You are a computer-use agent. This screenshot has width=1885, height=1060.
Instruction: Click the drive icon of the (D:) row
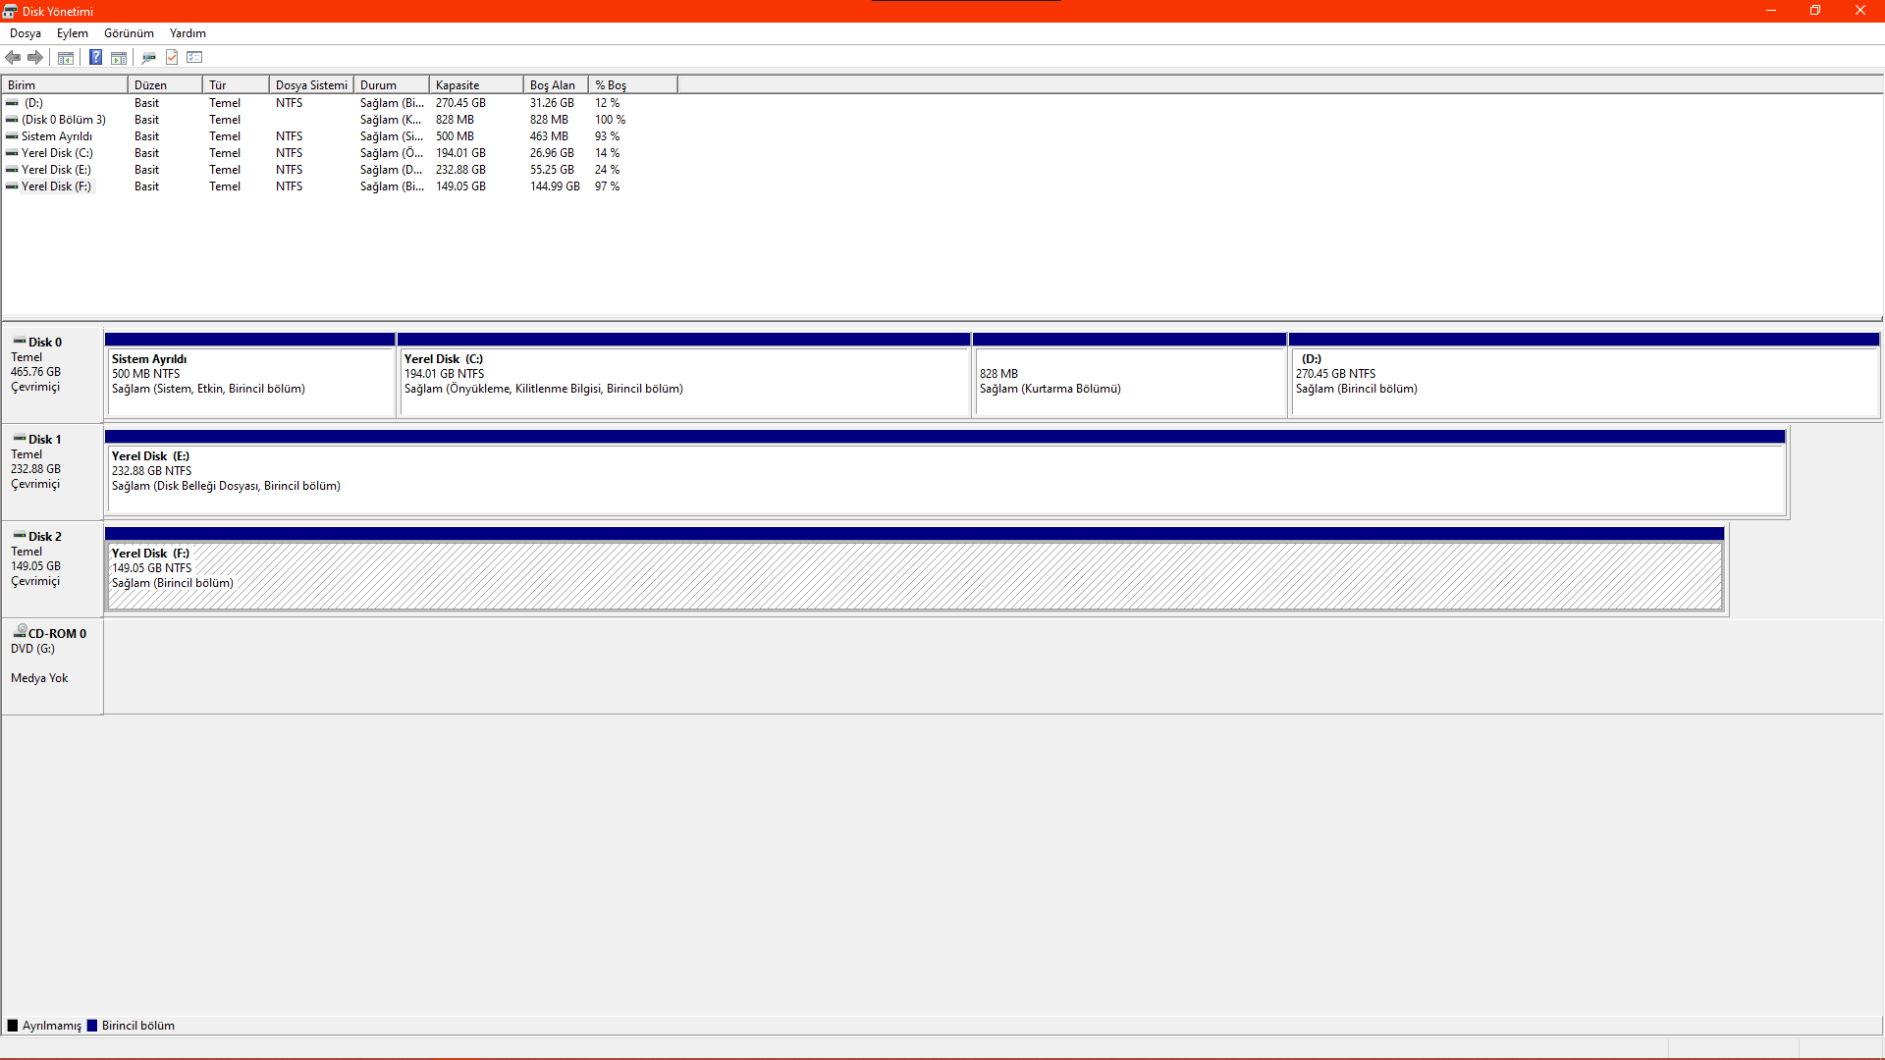click(12, 103)
